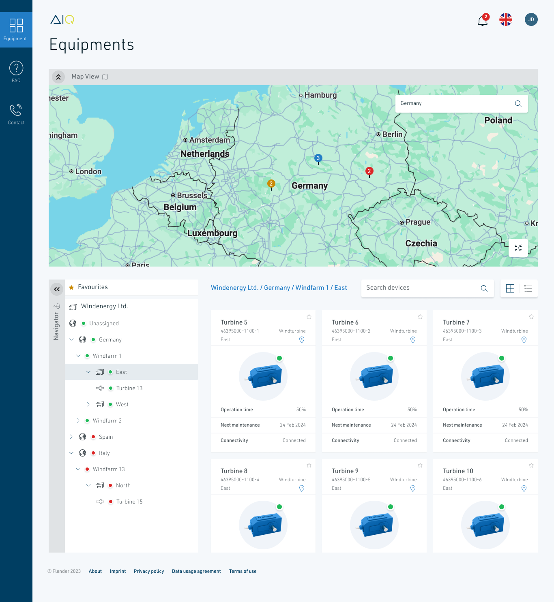
Task: Open the JD user profile avatar
Action: 531,19
